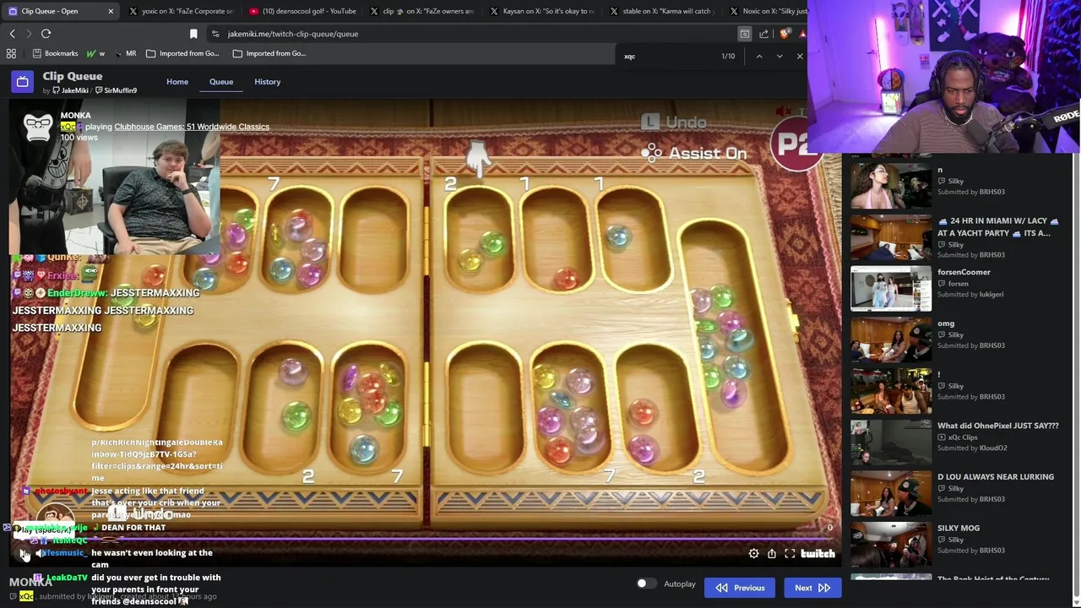This screenshot has height=608, width=1081.
Task: Open the History tab
Action: 267,82
